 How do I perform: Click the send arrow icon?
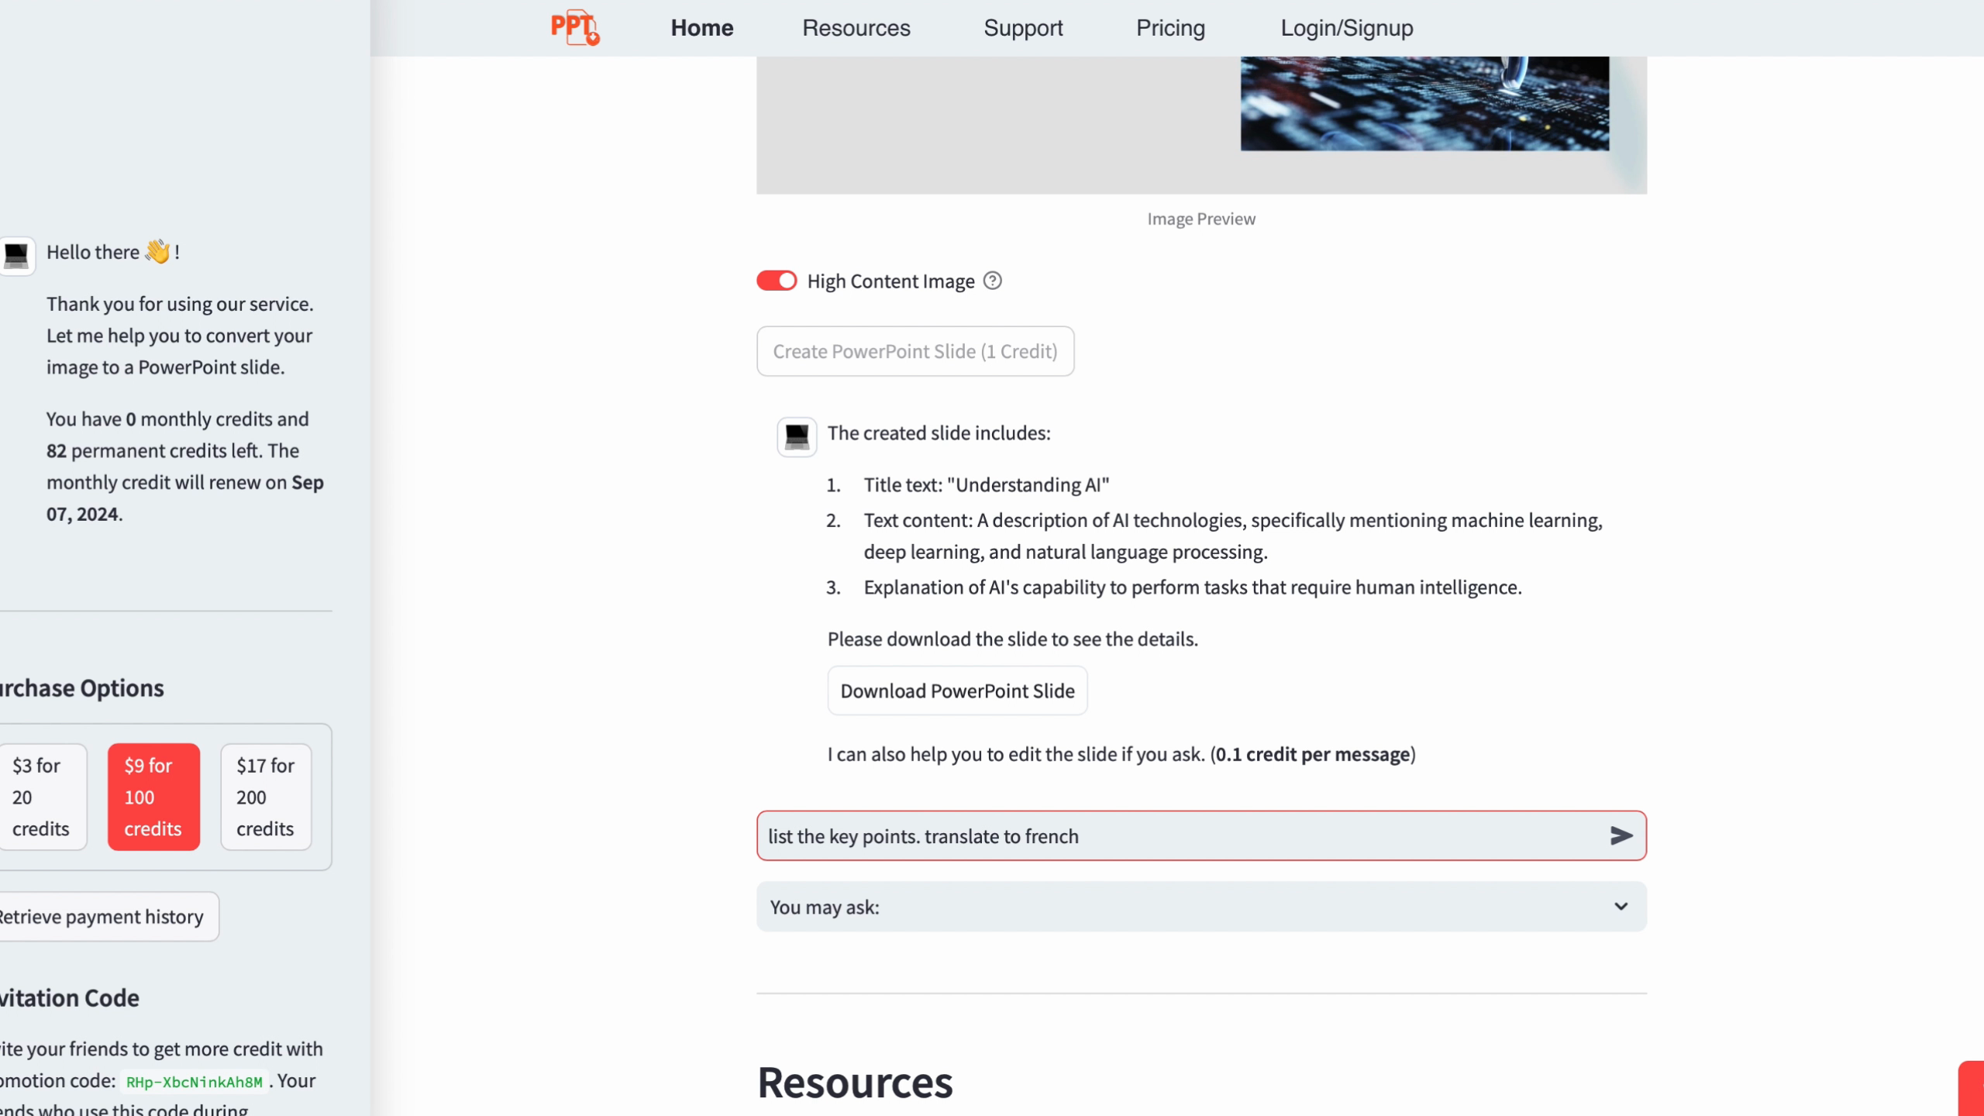pos(1621,835)
